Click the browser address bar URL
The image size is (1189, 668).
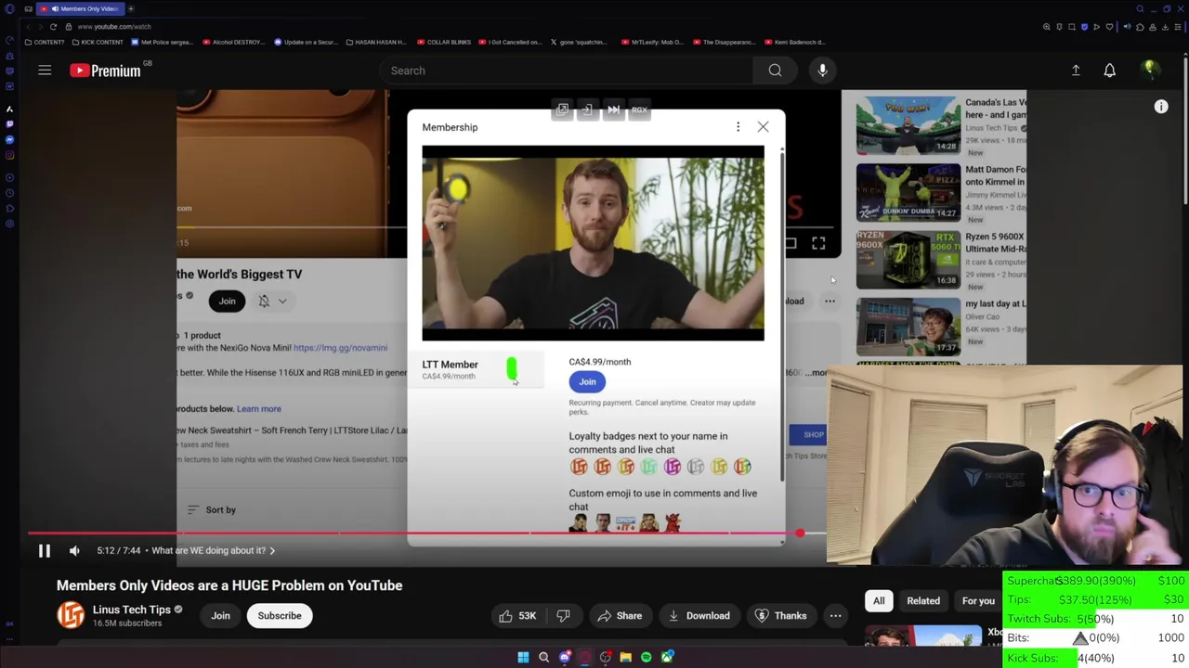pos(114,27)
